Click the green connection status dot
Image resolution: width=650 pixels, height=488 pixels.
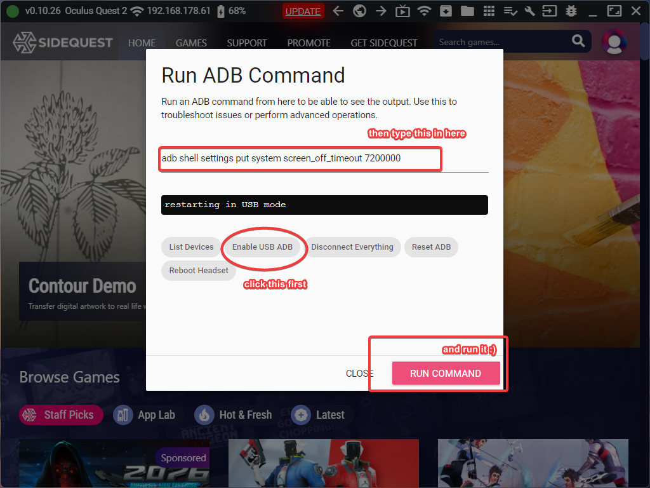click(13, 11)
